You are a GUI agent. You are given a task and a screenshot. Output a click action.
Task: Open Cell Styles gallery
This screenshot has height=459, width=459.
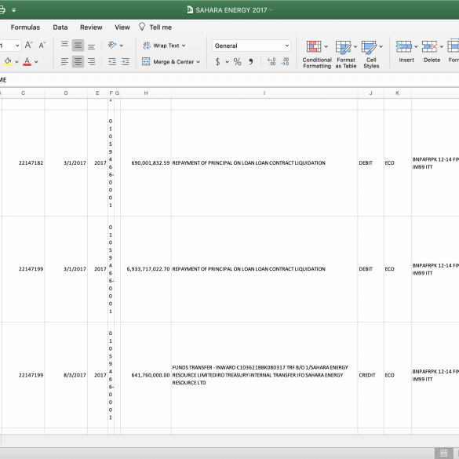[371, 55]
